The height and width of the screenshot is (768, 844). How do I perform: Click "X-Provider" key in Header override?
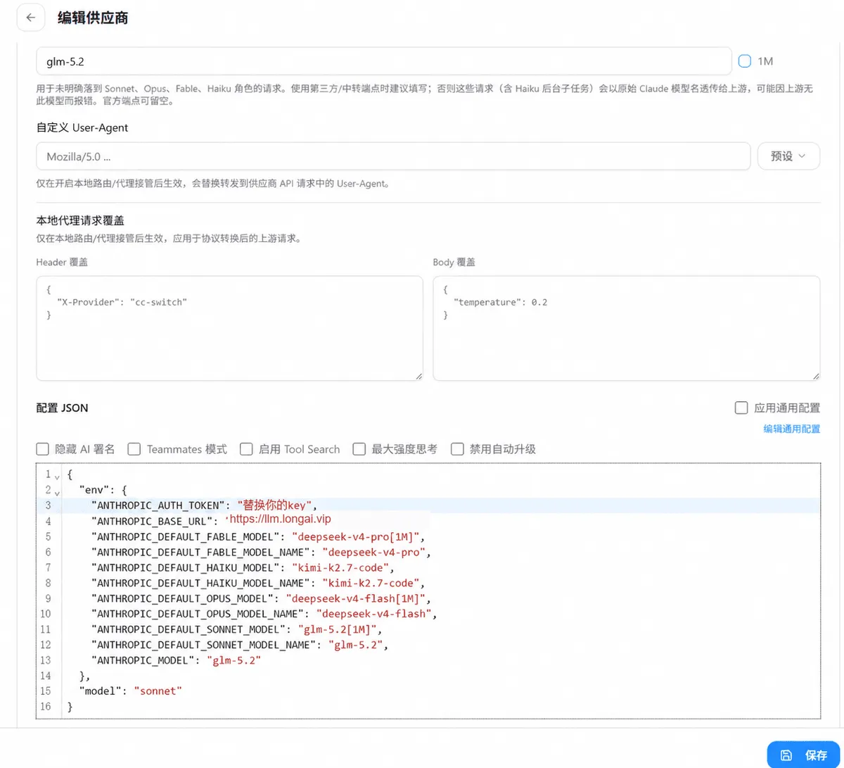point(89,302)
